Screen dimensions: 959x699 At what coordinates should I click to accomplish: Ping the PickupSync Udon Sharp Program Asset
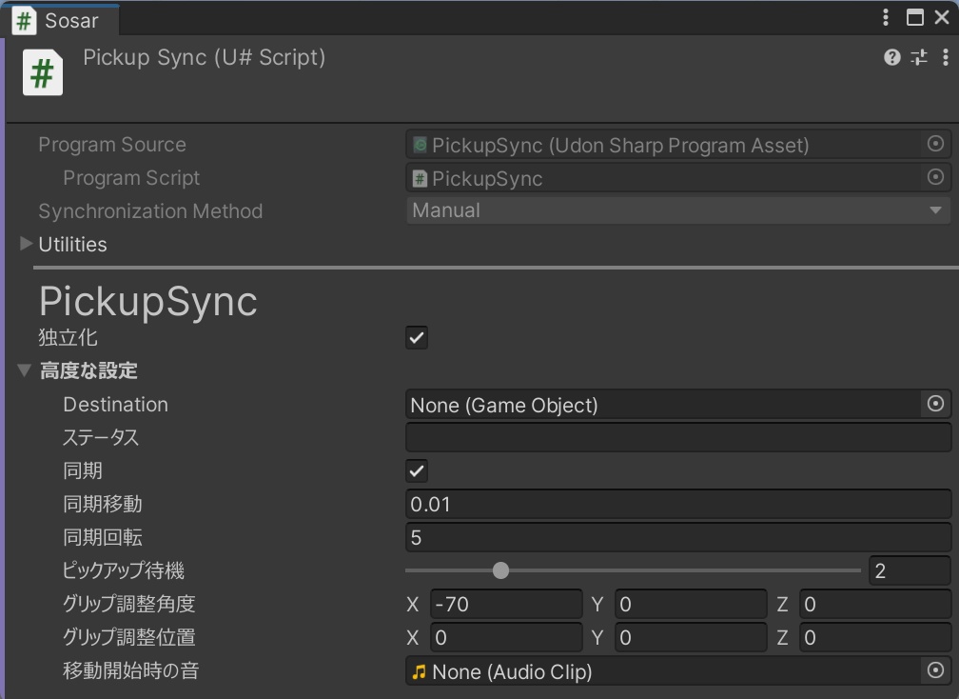pos(571,144)
